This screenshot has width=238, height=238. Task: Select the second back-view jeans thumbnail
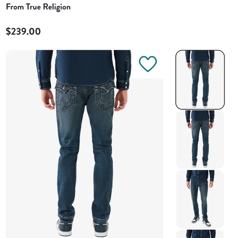tap(200, 139)
